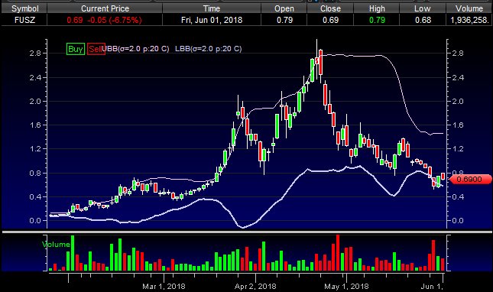Click the red Sell button
This screenshot has height=292, width=493.
tap(96, 49)
